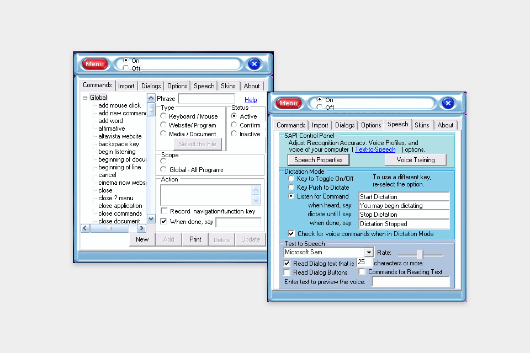Screen dimensions: 530x353
Task: Start Voice Training
Action: coord(416,159)
